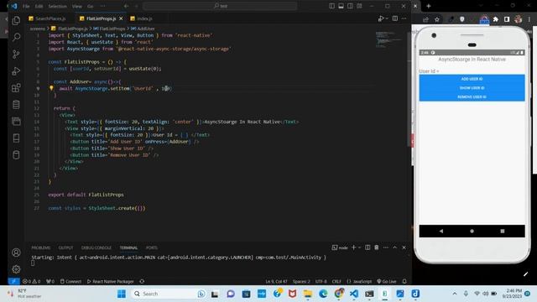Open the run code dropdown arrow

[387, 18]
